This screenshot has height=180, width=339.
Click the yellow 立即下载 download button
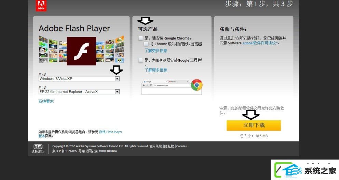coord(254,125)
